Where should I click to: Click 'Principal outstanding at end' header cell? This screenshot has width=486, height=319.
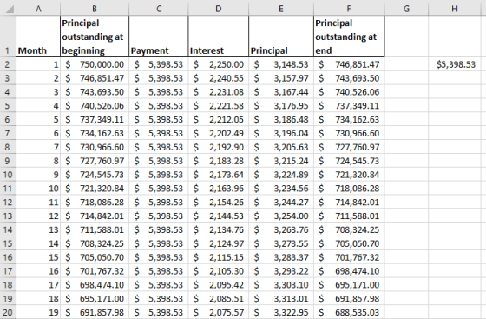point(349,37)
